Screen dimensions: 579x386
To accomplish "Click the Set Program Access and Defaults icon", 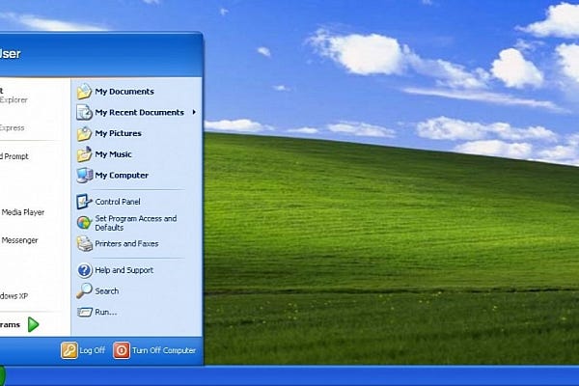I will click(x=84, y=223).
